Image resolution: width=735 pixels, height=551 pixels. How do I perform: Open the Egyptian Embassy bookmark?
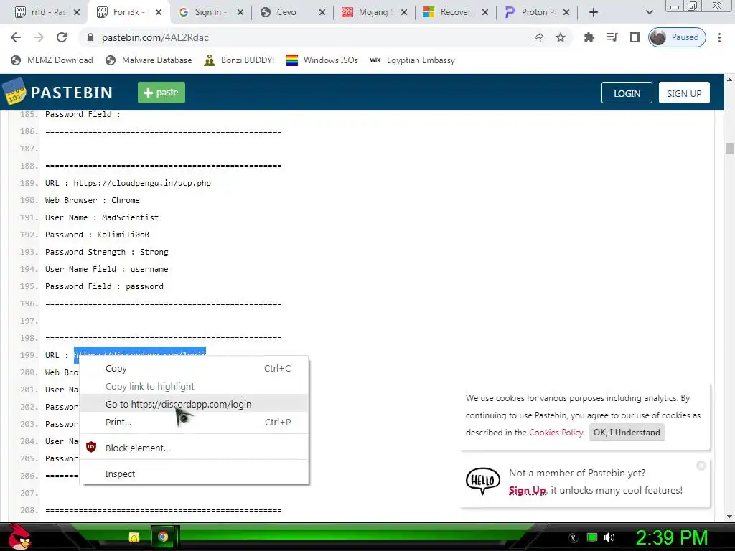[x=412, y=60]
